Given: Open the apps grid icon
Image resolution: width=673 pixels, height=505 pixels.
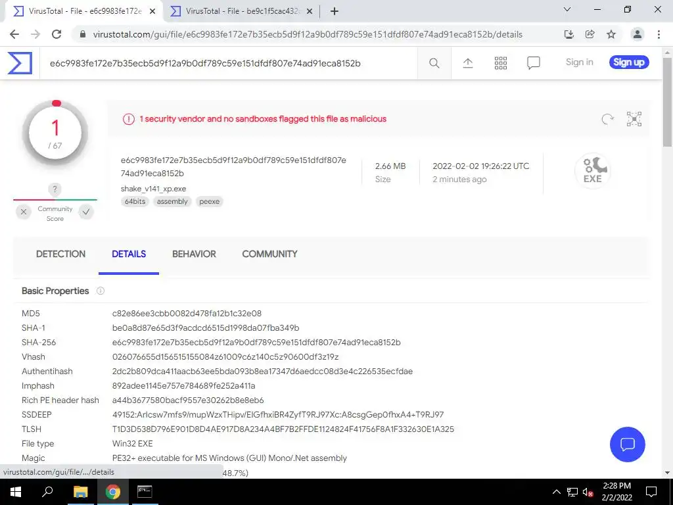Looking at the screenshot, I should click(x=500, y=63).
